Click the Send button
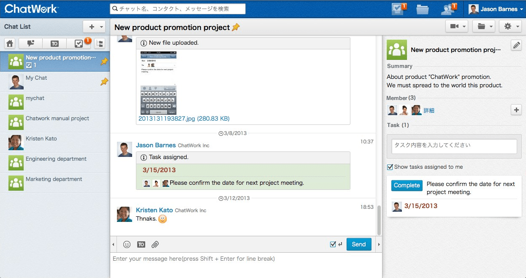 [358, 244]
